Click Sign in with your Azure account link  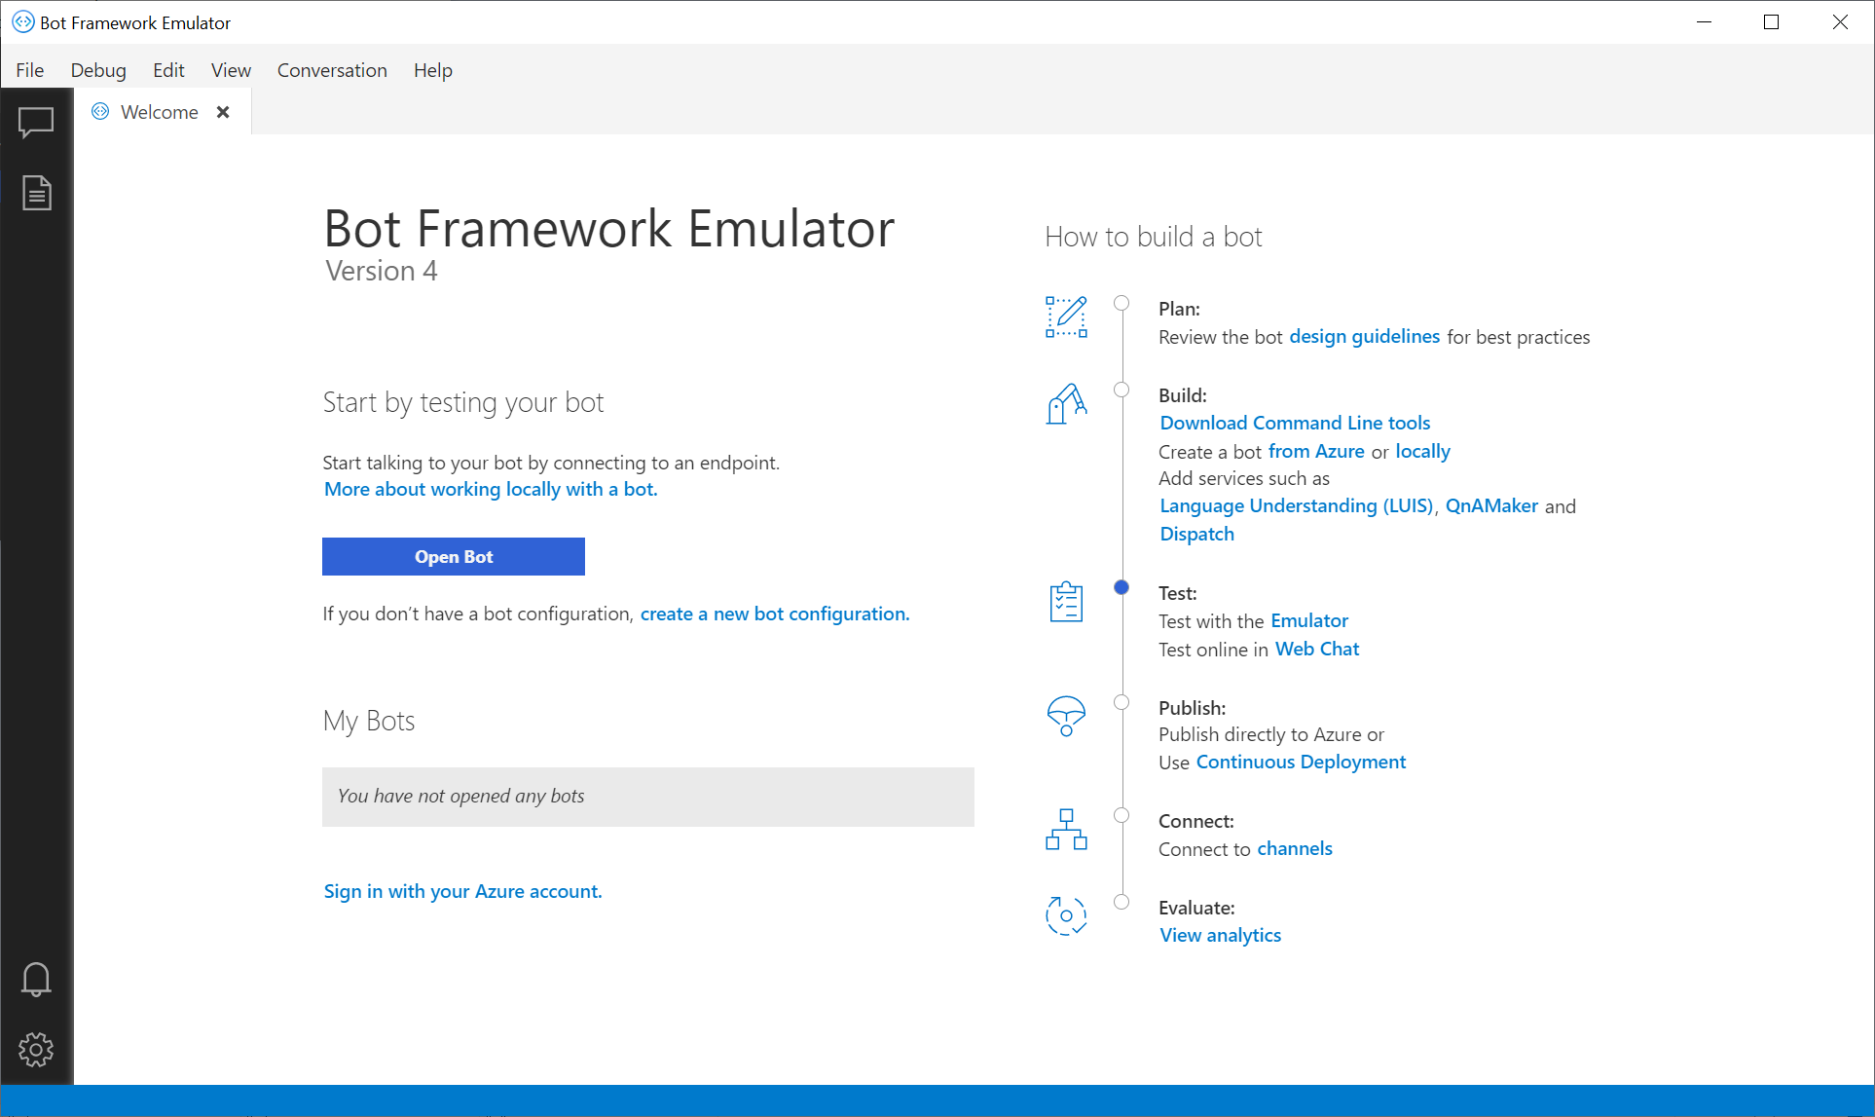[x=461, y=891]
